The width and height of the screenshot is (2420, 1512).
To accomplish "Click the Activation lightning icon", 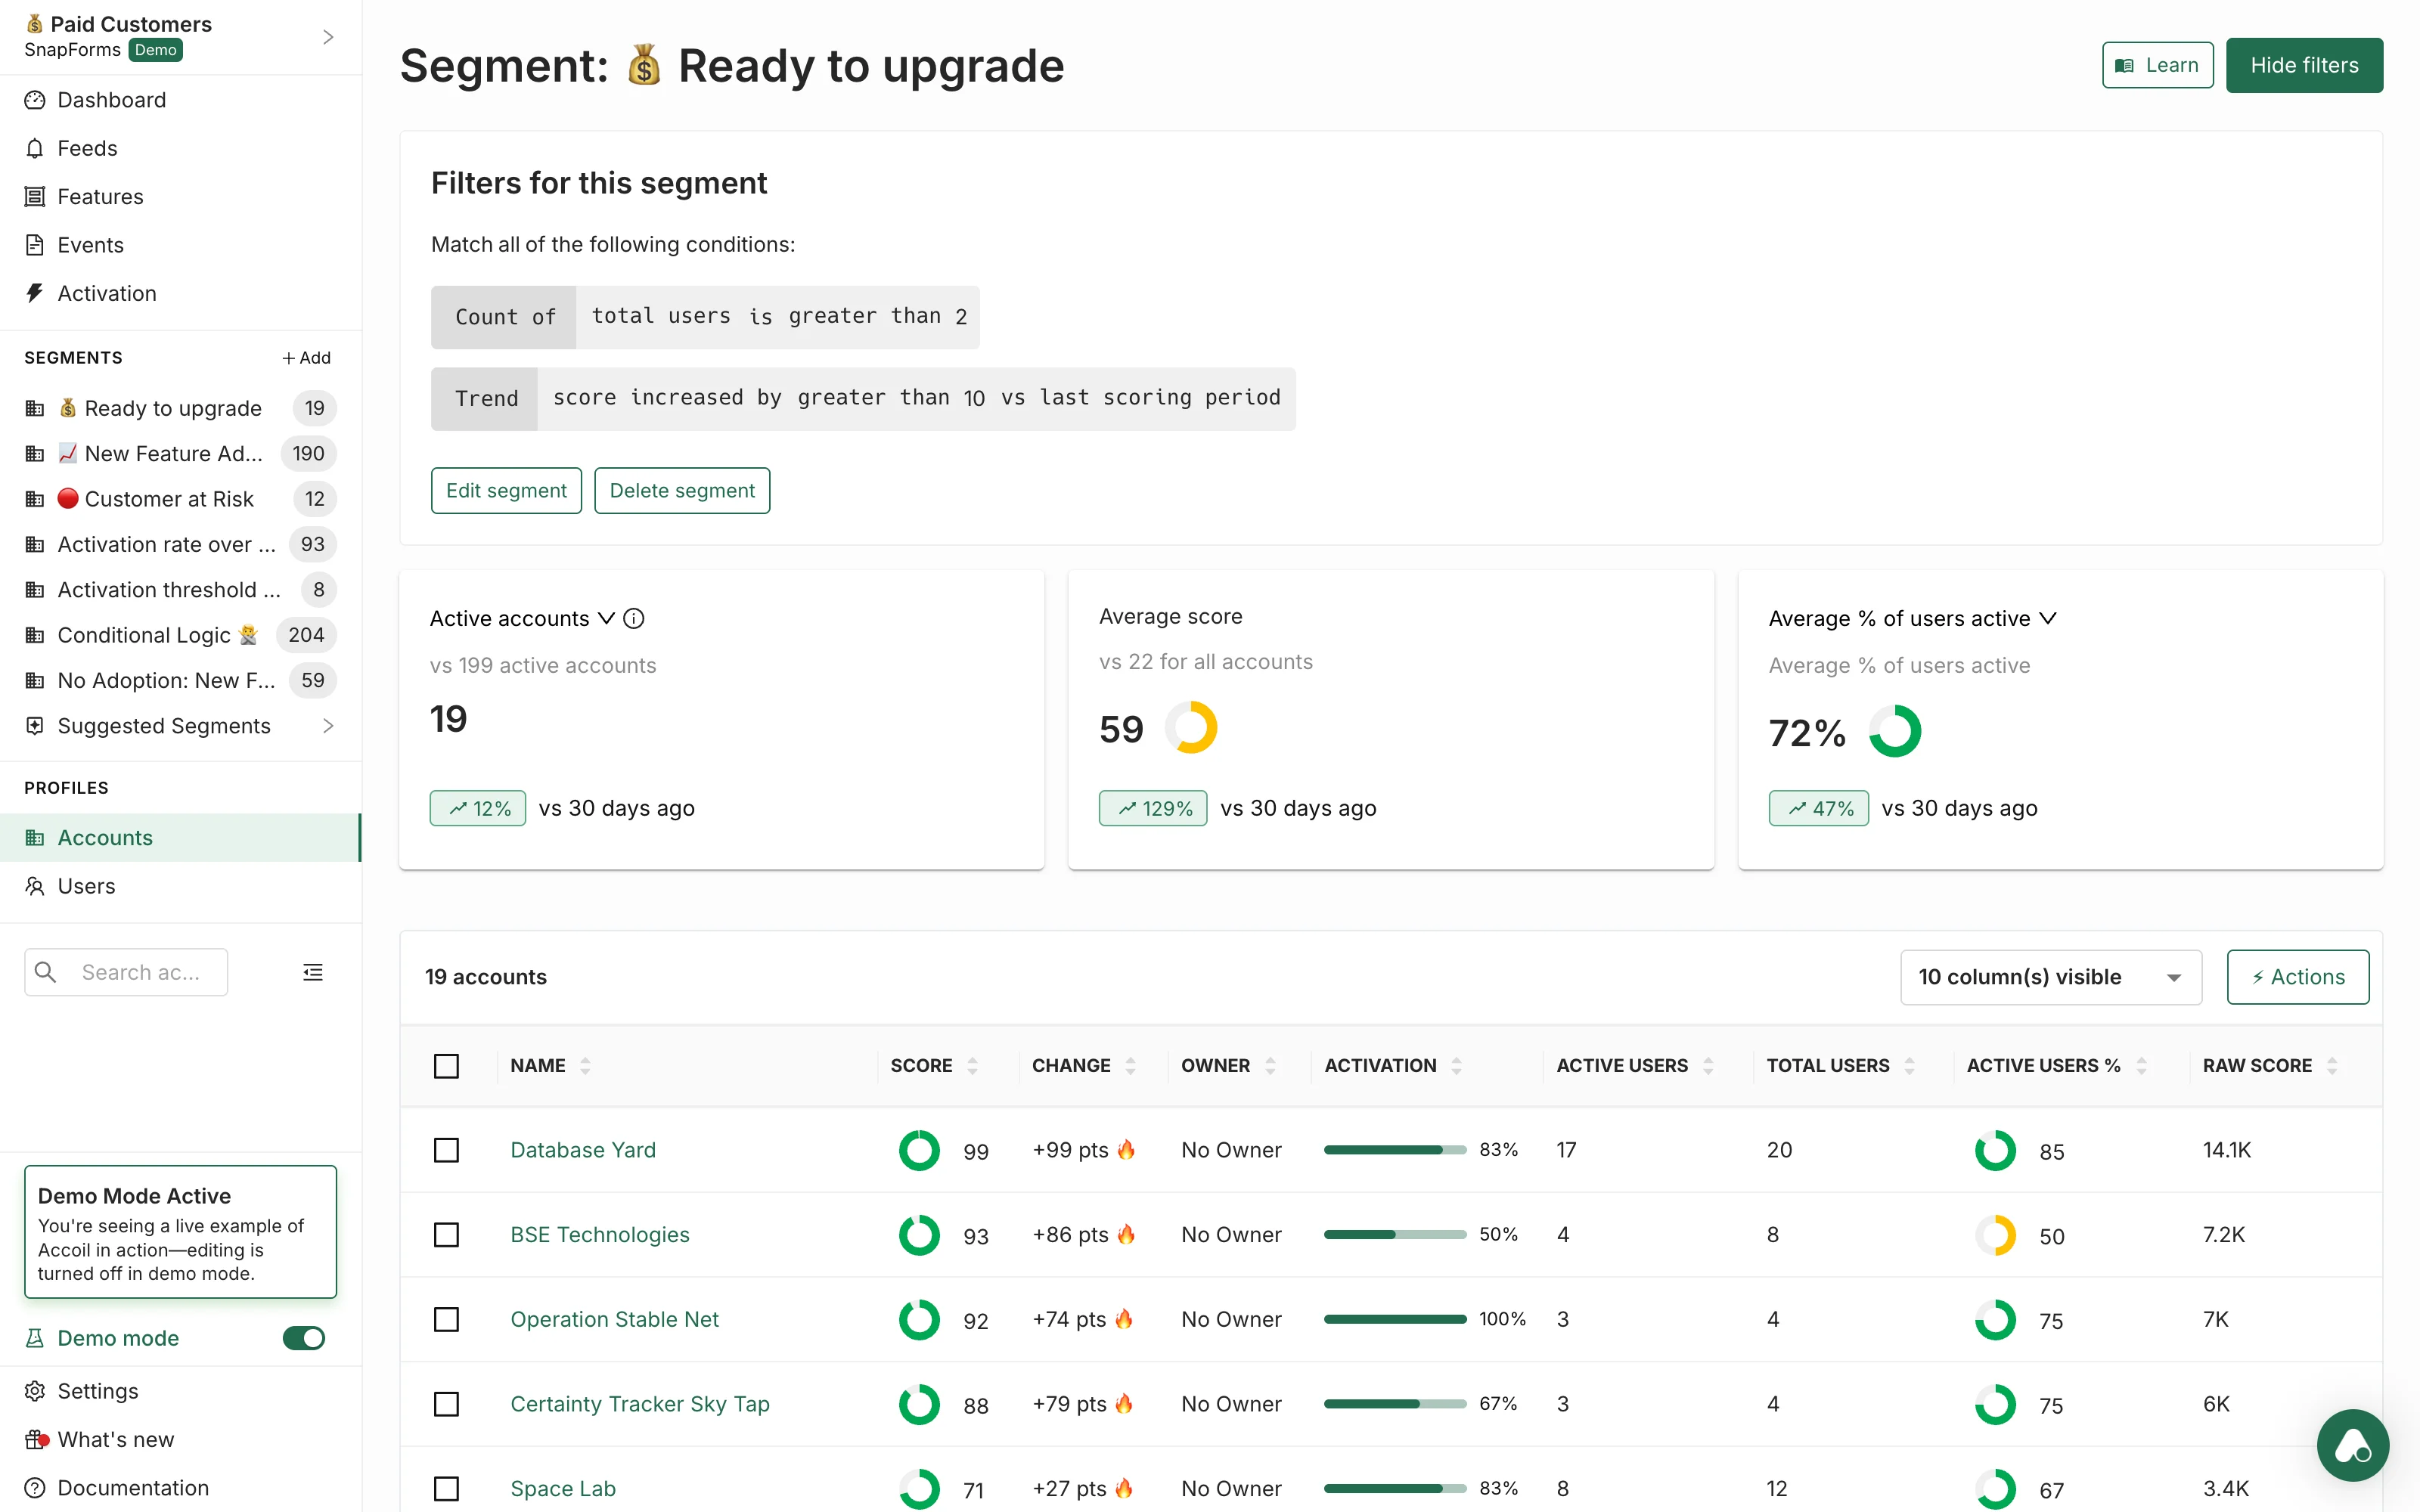I will pos(34,293).
